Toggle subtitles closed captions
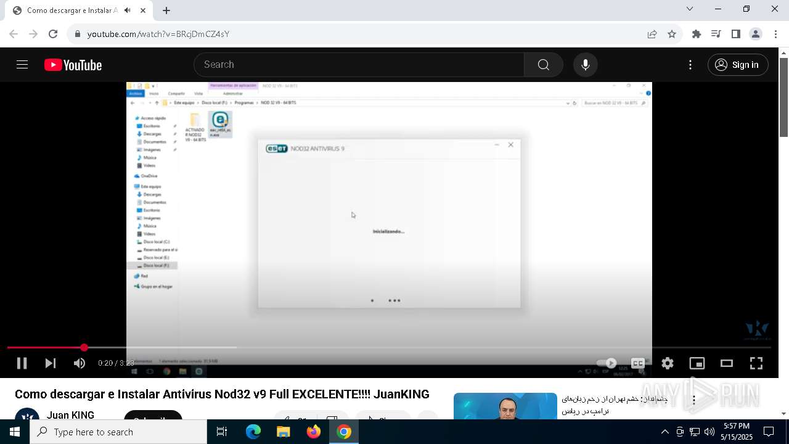Image resolution: width=789 pixels, height=444 pixels. 638,363
